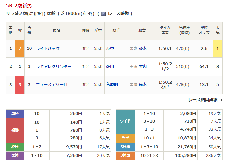Open horse page for ライトバック
This screenshot has width=228, height=163.
click(47, 49)
